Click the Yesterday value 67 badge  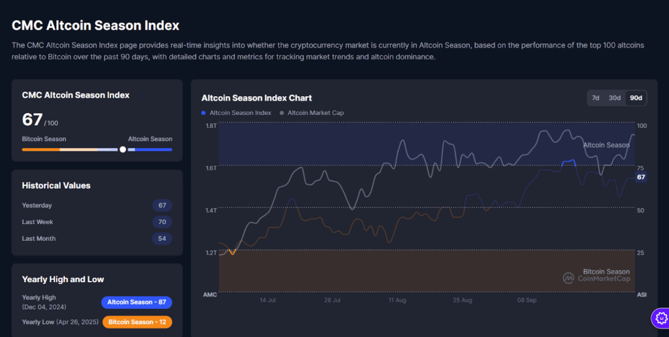(162, 206)
